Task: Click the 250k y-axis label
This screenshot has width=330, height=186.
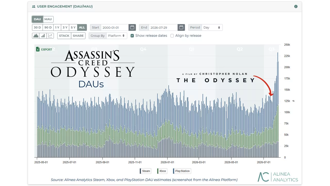Action: tap(287, 45)
